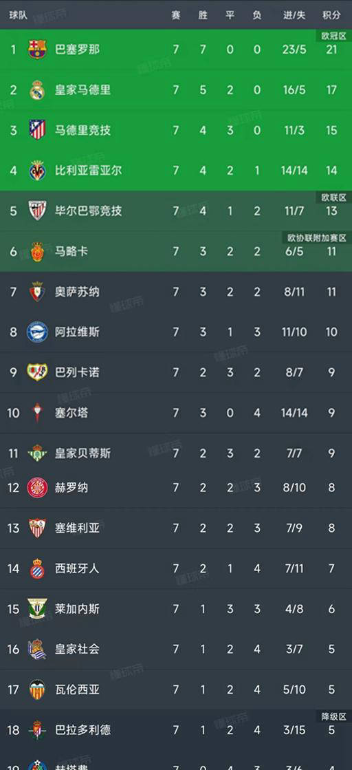Click the Barcelona club crest
The width and height of the screenshot is (352, 770).
[x=37, y=50]
